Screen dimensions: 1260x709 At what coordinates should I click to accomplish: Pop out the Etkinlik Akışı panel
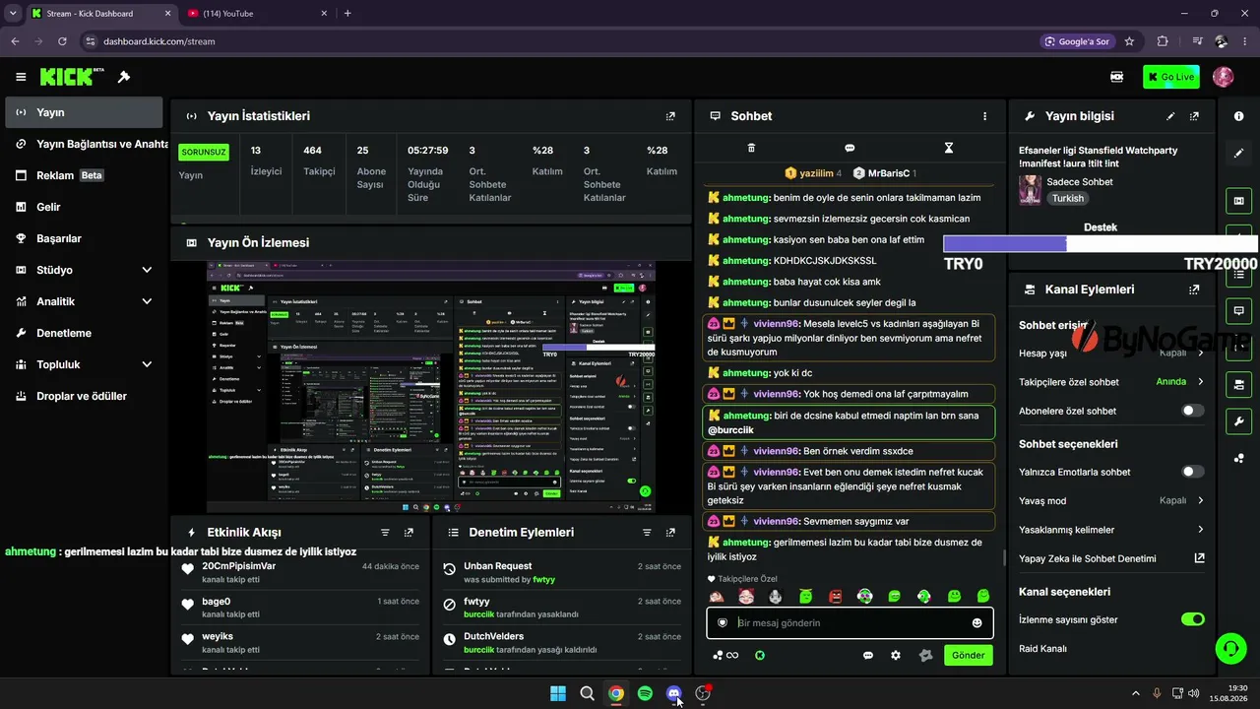tap(409, 532)
